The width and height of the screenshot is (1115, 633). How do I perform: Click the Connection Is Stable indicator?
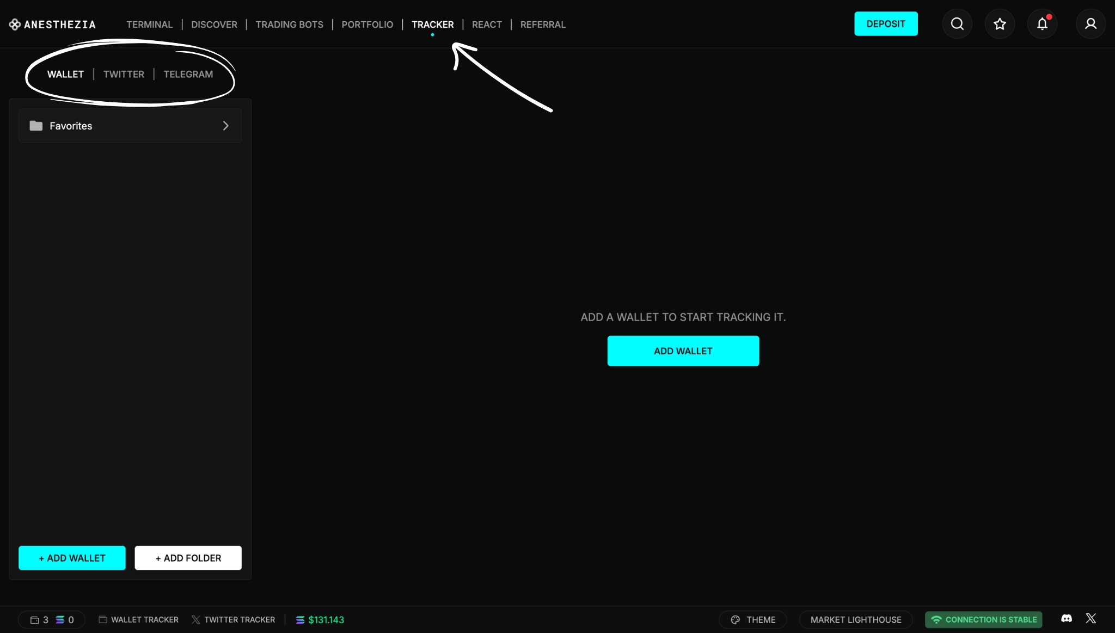(x=983, y=620)
